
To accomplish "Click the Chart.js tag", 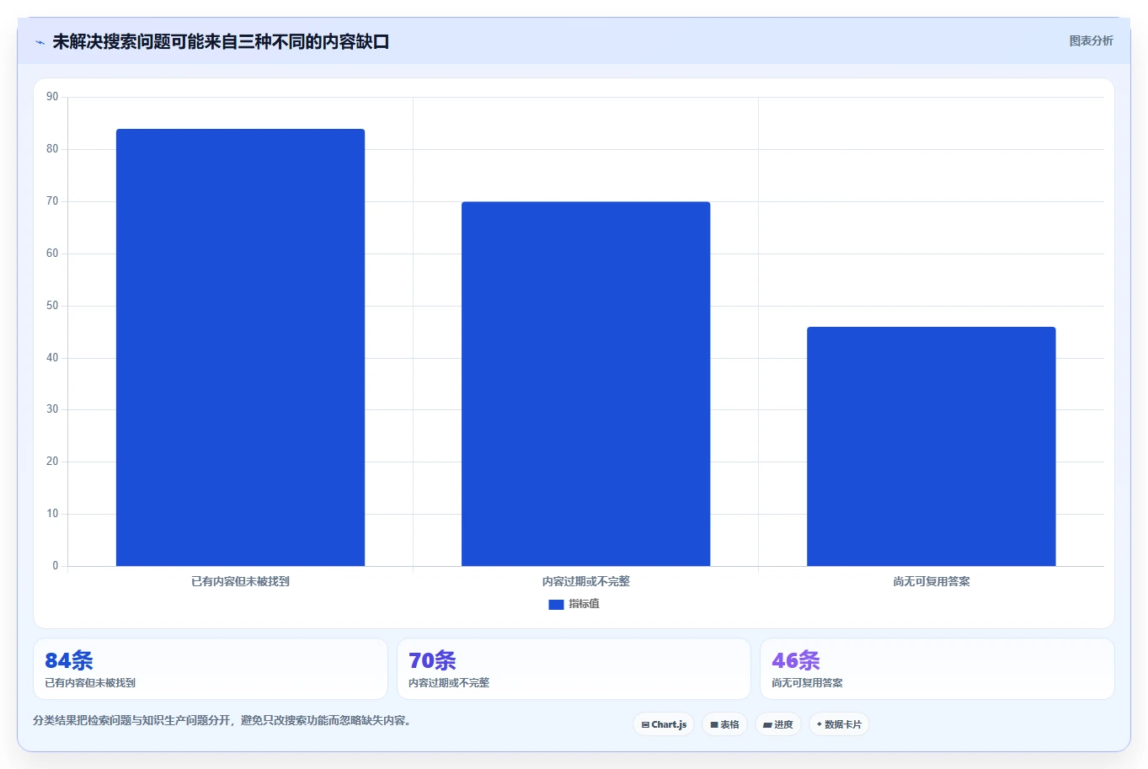I will (664, 724).
